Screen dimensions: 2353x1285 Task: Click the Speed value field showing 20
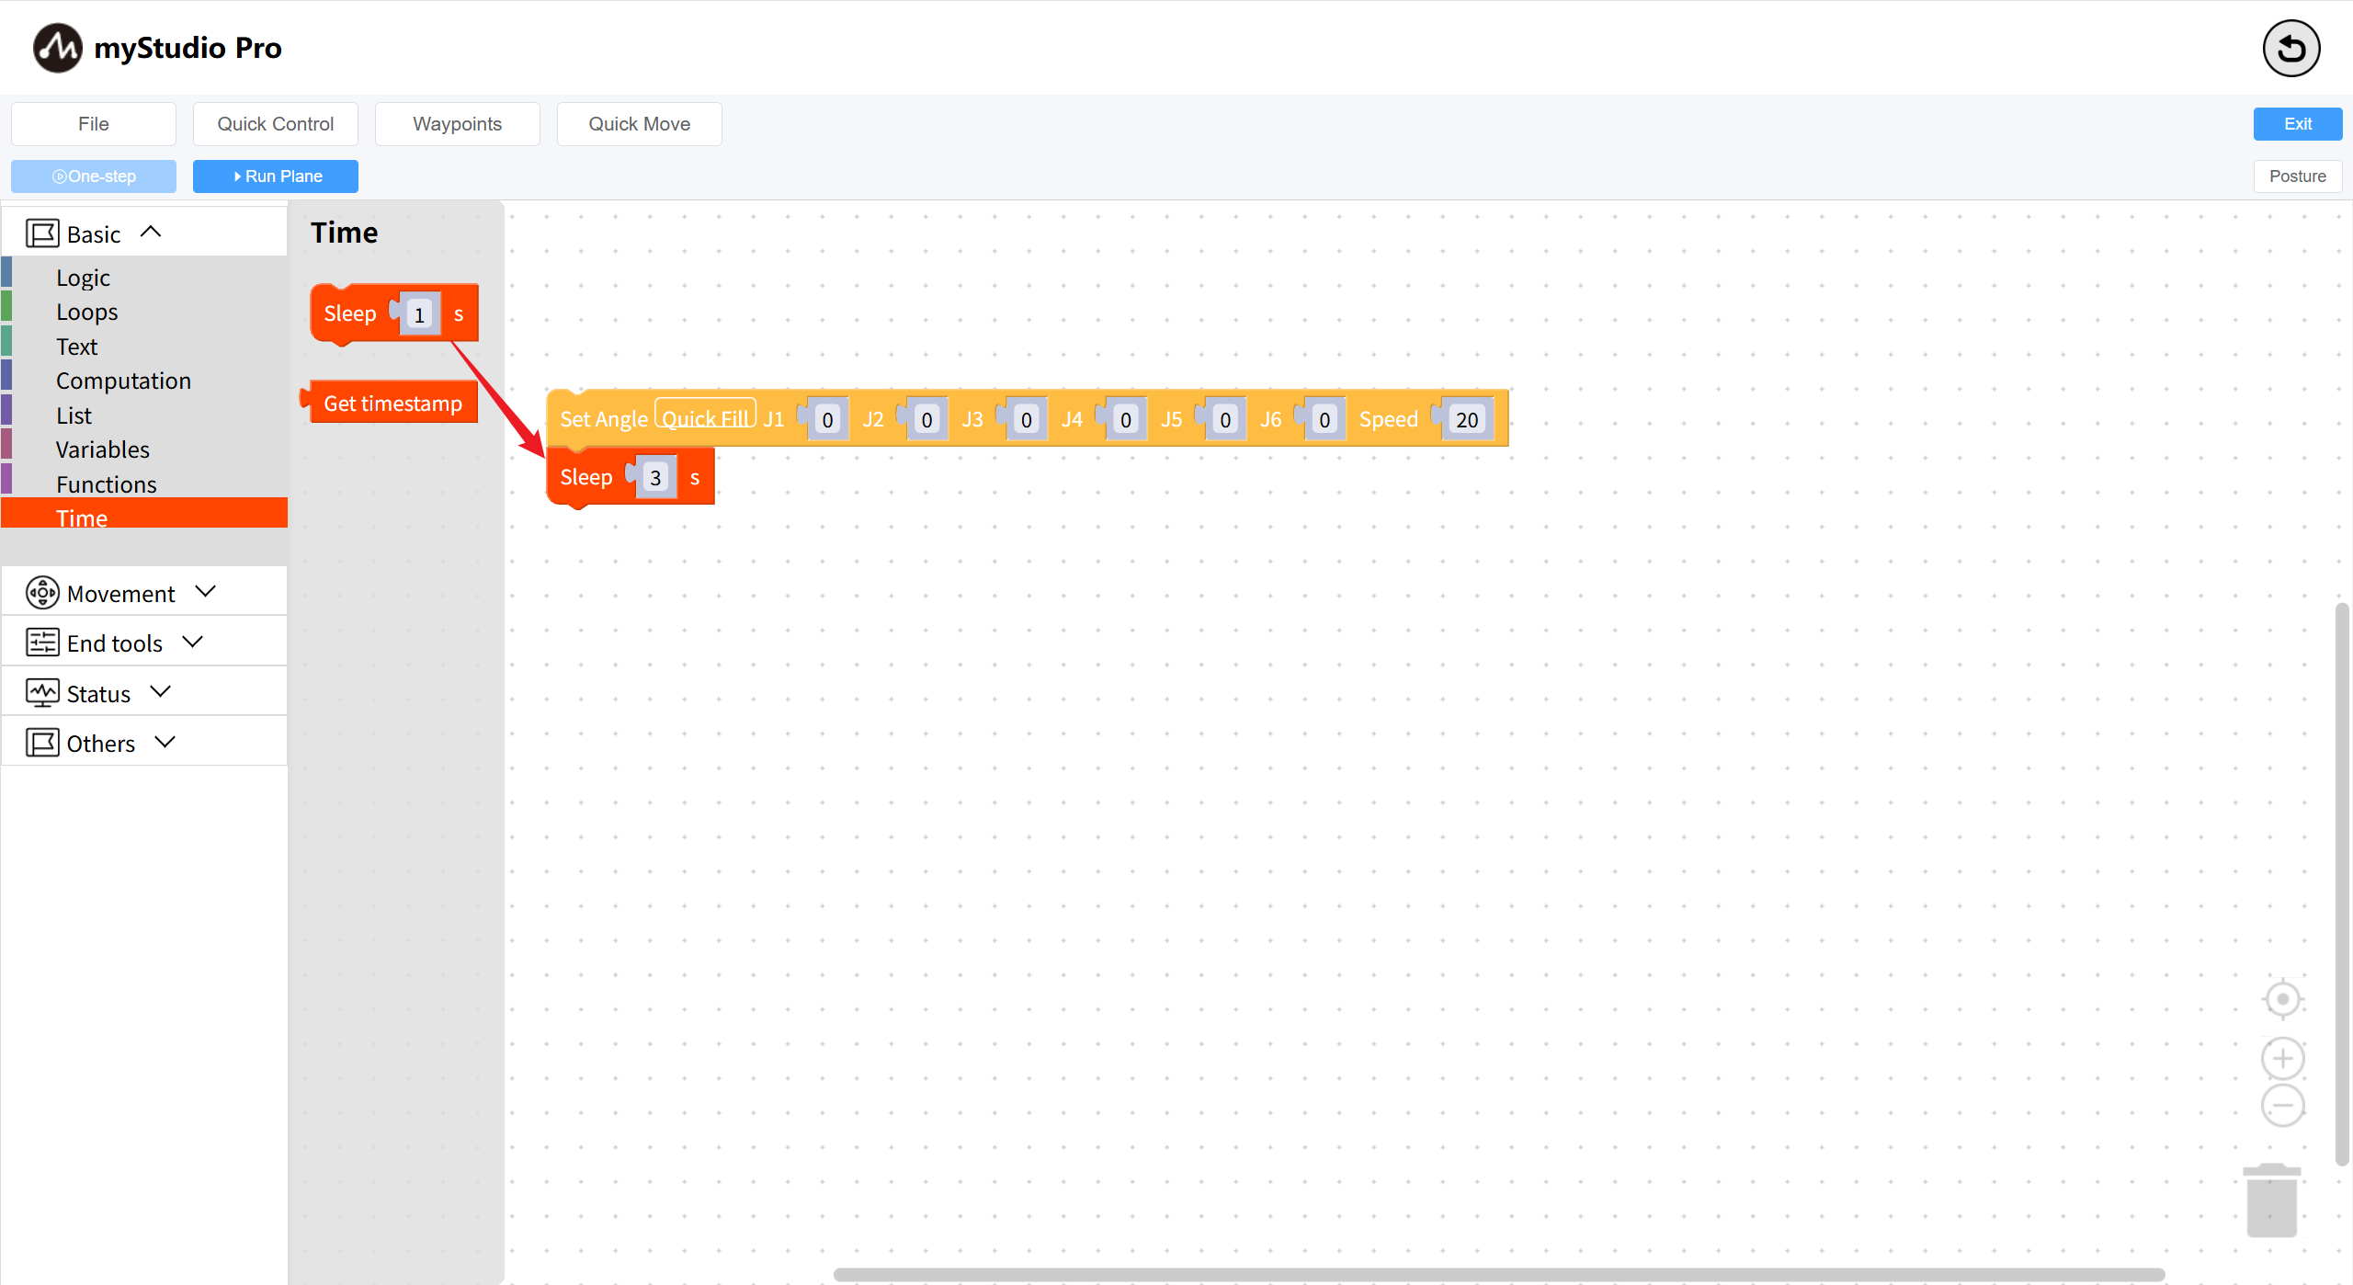click(1466, 420)
